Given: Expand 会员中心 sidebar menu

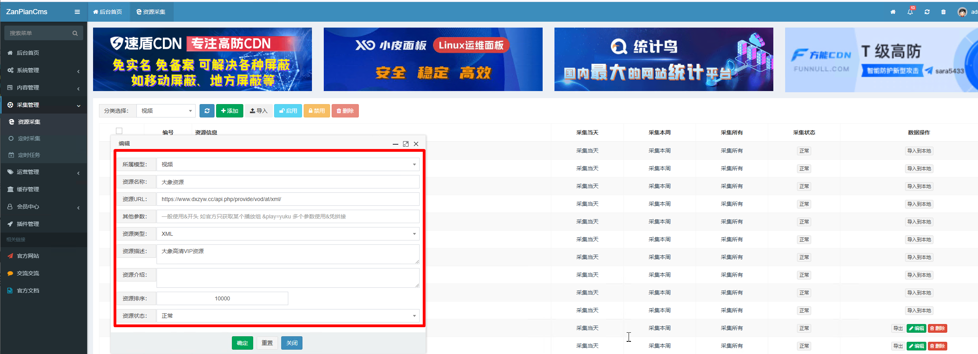Looking at the screenshot, I should pyautogui.click(x=43, y=207).
